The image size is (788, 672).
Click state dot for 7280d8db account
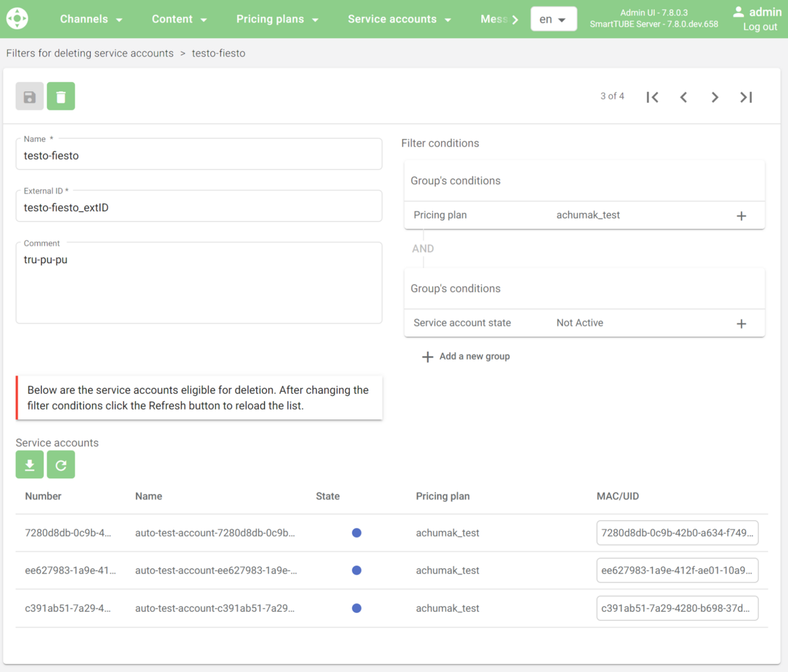(357, 533)
